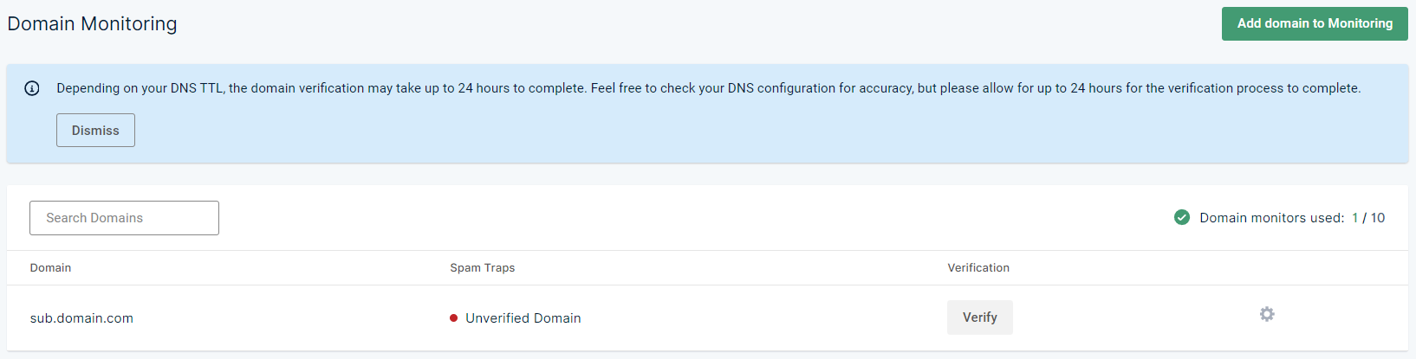Image resolution: width=1416 pixels, height=359 pixels.
Task: Click the monitor count number 1
Action: click(1354, 218)
